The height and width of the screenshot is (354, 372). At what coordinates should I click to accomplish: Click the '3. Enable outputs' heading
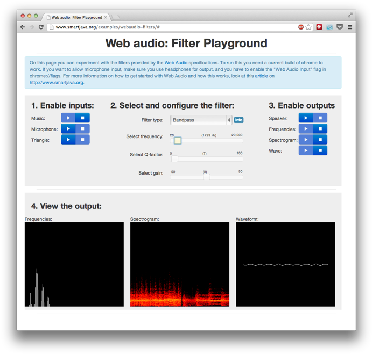pos(302,105)
